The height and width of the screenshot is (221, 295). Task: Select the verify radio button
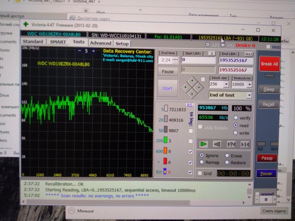236,118
